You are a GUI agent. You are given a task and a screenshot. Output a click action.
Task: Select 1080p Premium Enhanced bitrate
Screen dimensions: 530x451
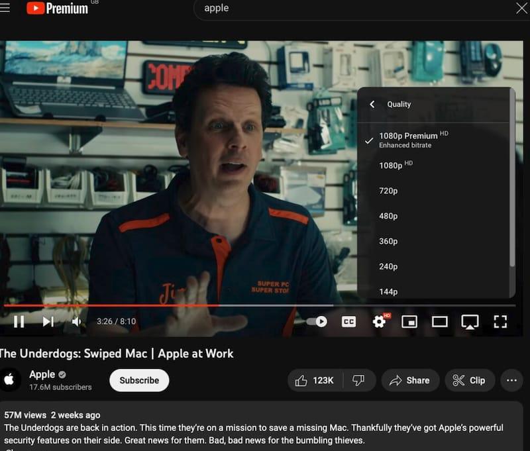click(x=434, y=140)
